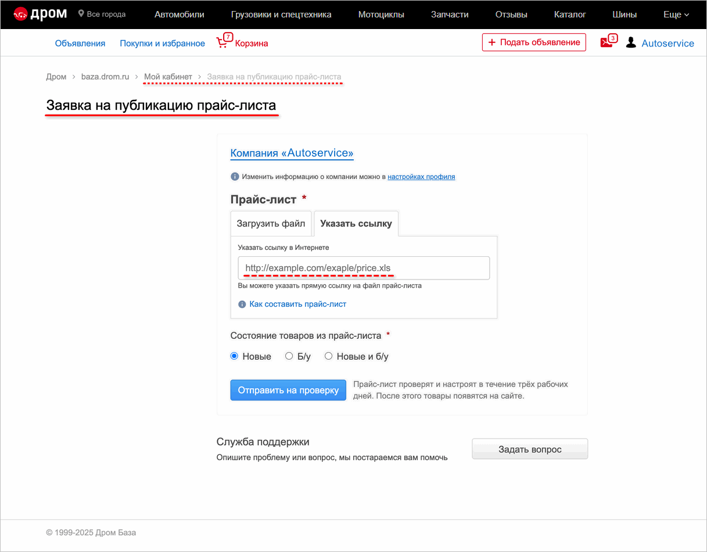Click the info icon next to company info
Screen dimensions: 707x552
[x=234, y=177]
